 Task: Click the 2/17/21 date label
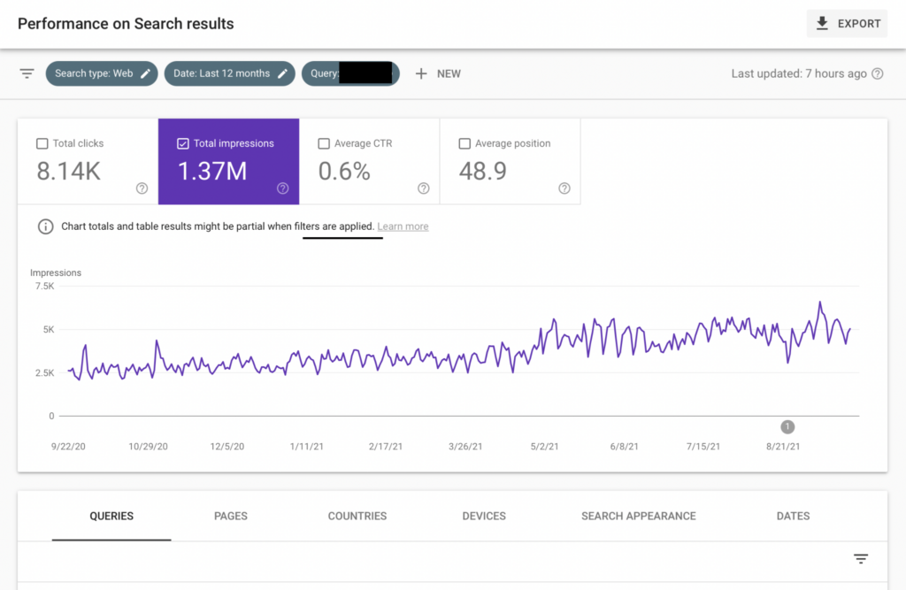386,447
